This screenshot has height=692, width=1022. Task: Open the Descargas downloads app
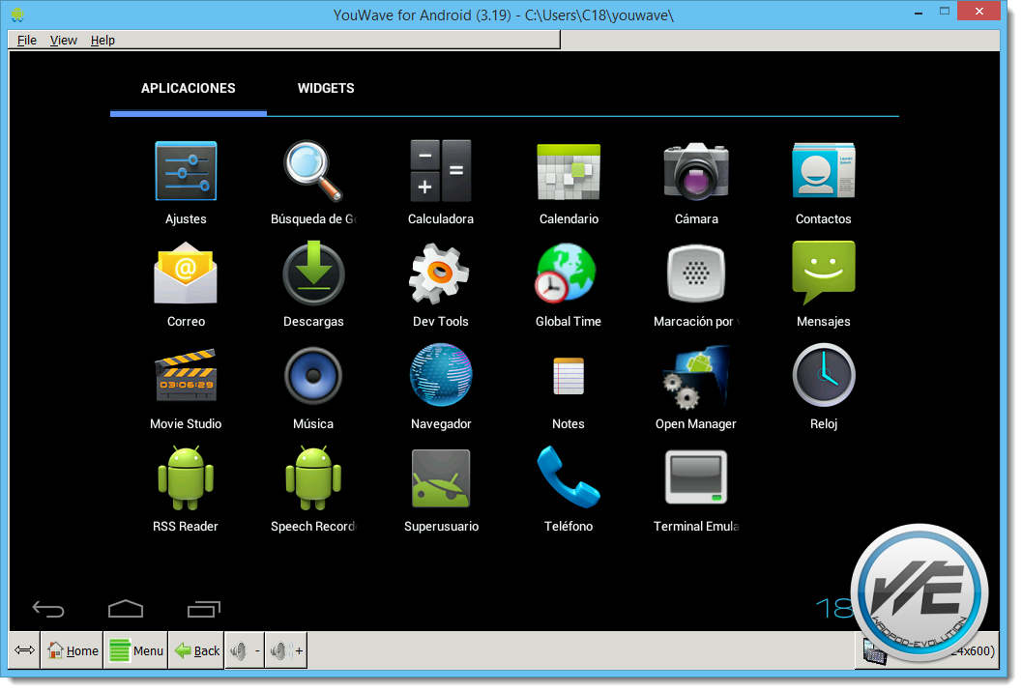[x=313, y=273]
